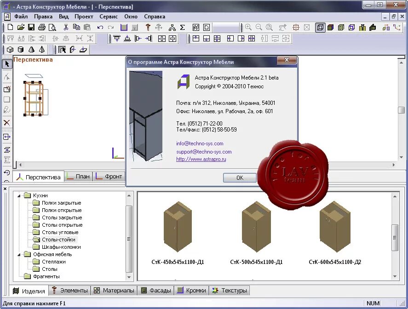Click the screw fasteners icon

point(148,27)
